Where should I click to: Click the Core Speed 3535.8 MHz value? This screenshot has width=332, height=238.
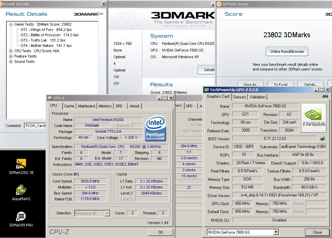90,181
